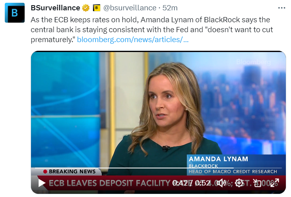Click the gold verified badge
The height and width of the screenshot is (197, 291).
pyautogui.click(x=86, y=8)
